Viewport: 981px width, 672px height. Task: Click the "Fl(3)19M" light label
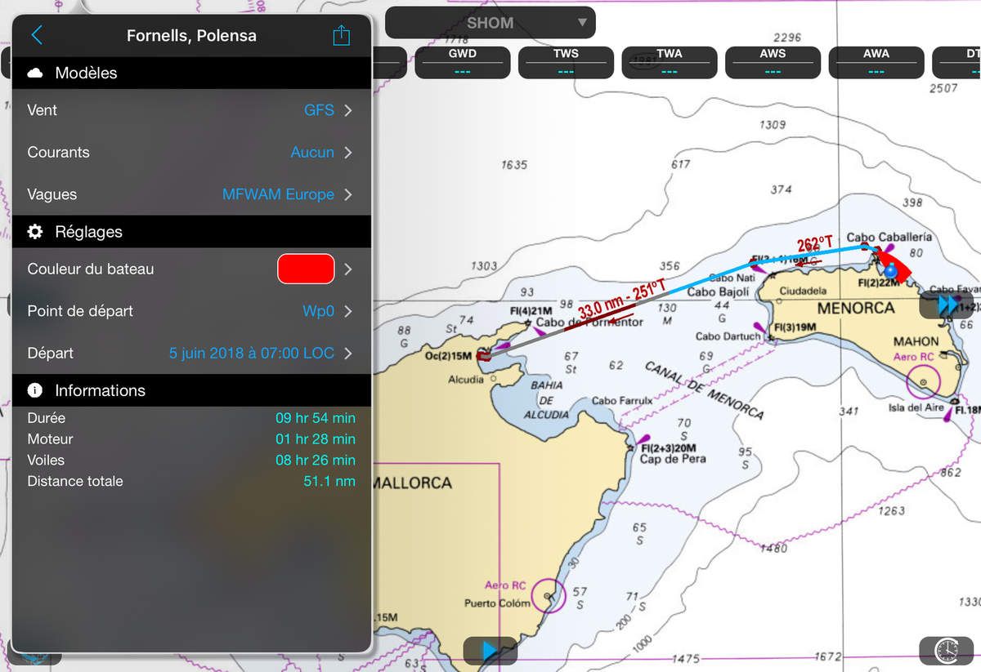coord(795,328)
